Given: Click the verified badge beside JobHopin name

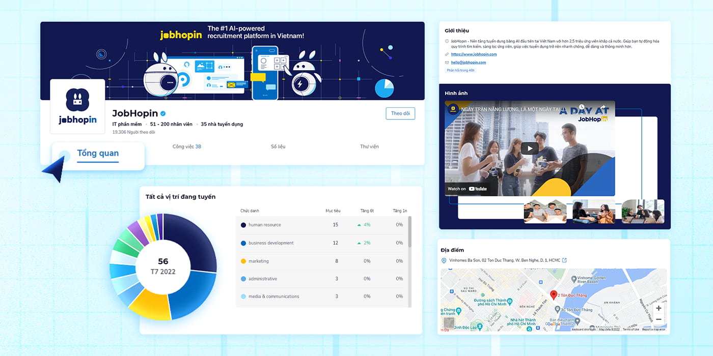Looking at the screenshot, I should pyautogui.click(x=163, y=113).
